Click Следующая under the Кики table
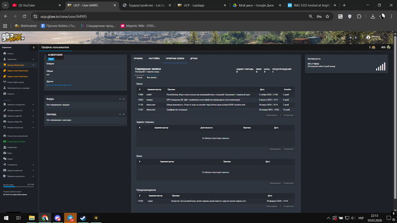The image size is (397, 223). click(x=288, y=183)
